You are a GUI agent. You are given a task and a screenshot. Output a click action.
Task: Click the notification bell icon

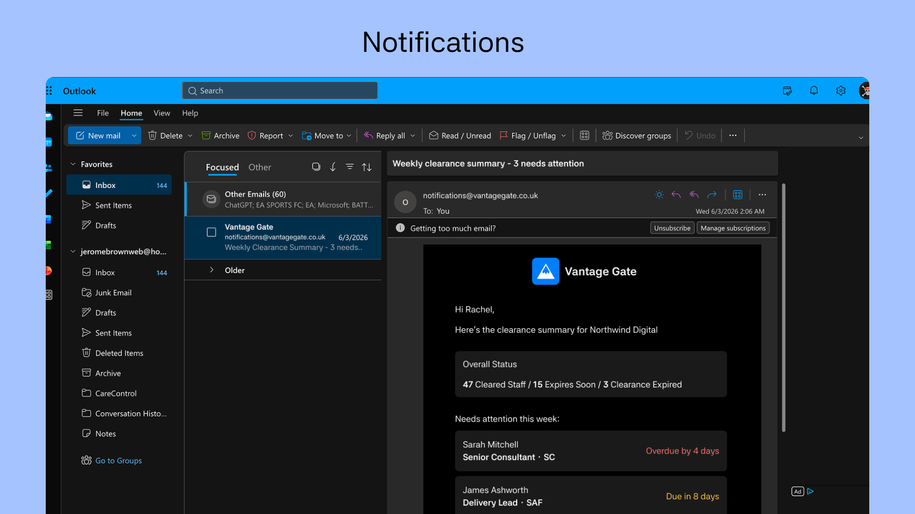814,90
